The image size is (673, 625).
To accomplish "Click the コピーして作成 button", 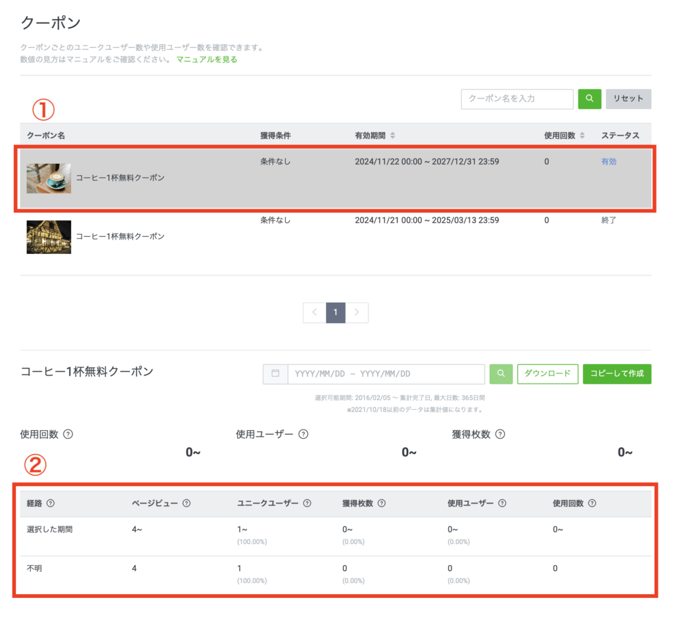I will coord(616,374).
